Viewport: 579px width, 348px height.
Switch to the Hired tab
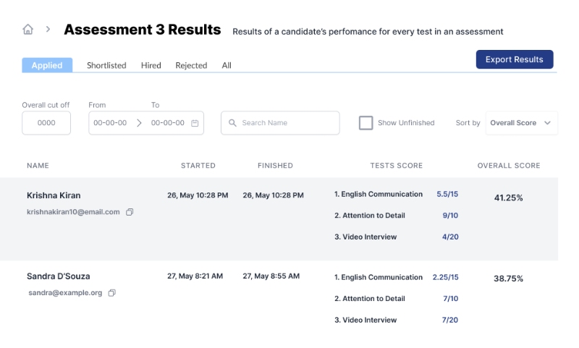[151, 65]
